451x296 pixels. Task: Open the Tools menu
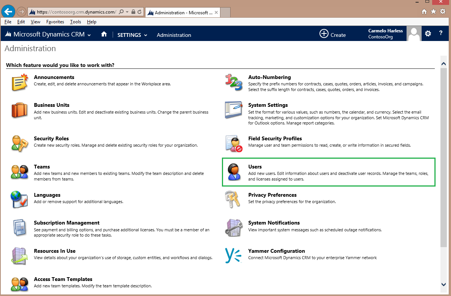pos(75,22)
